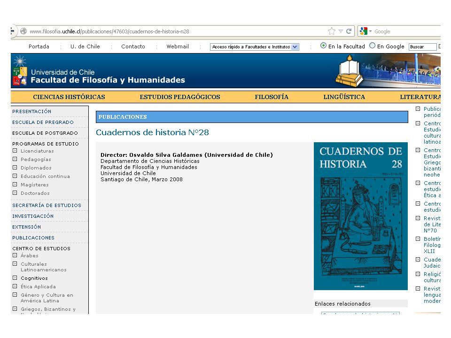This screenshot has width=451, height=338.
Task: Click the arrow icon beside Ética Aplicada
Action: coord(15,286)
